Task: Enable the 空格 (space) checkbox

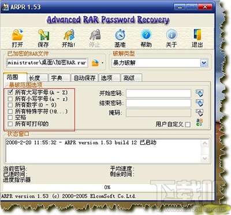Action: point(10,118)
